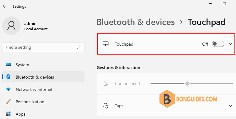Click the Bluetooth logo icon in sidebar
This screenshot has height=119, width=236.
coord(8,77)
